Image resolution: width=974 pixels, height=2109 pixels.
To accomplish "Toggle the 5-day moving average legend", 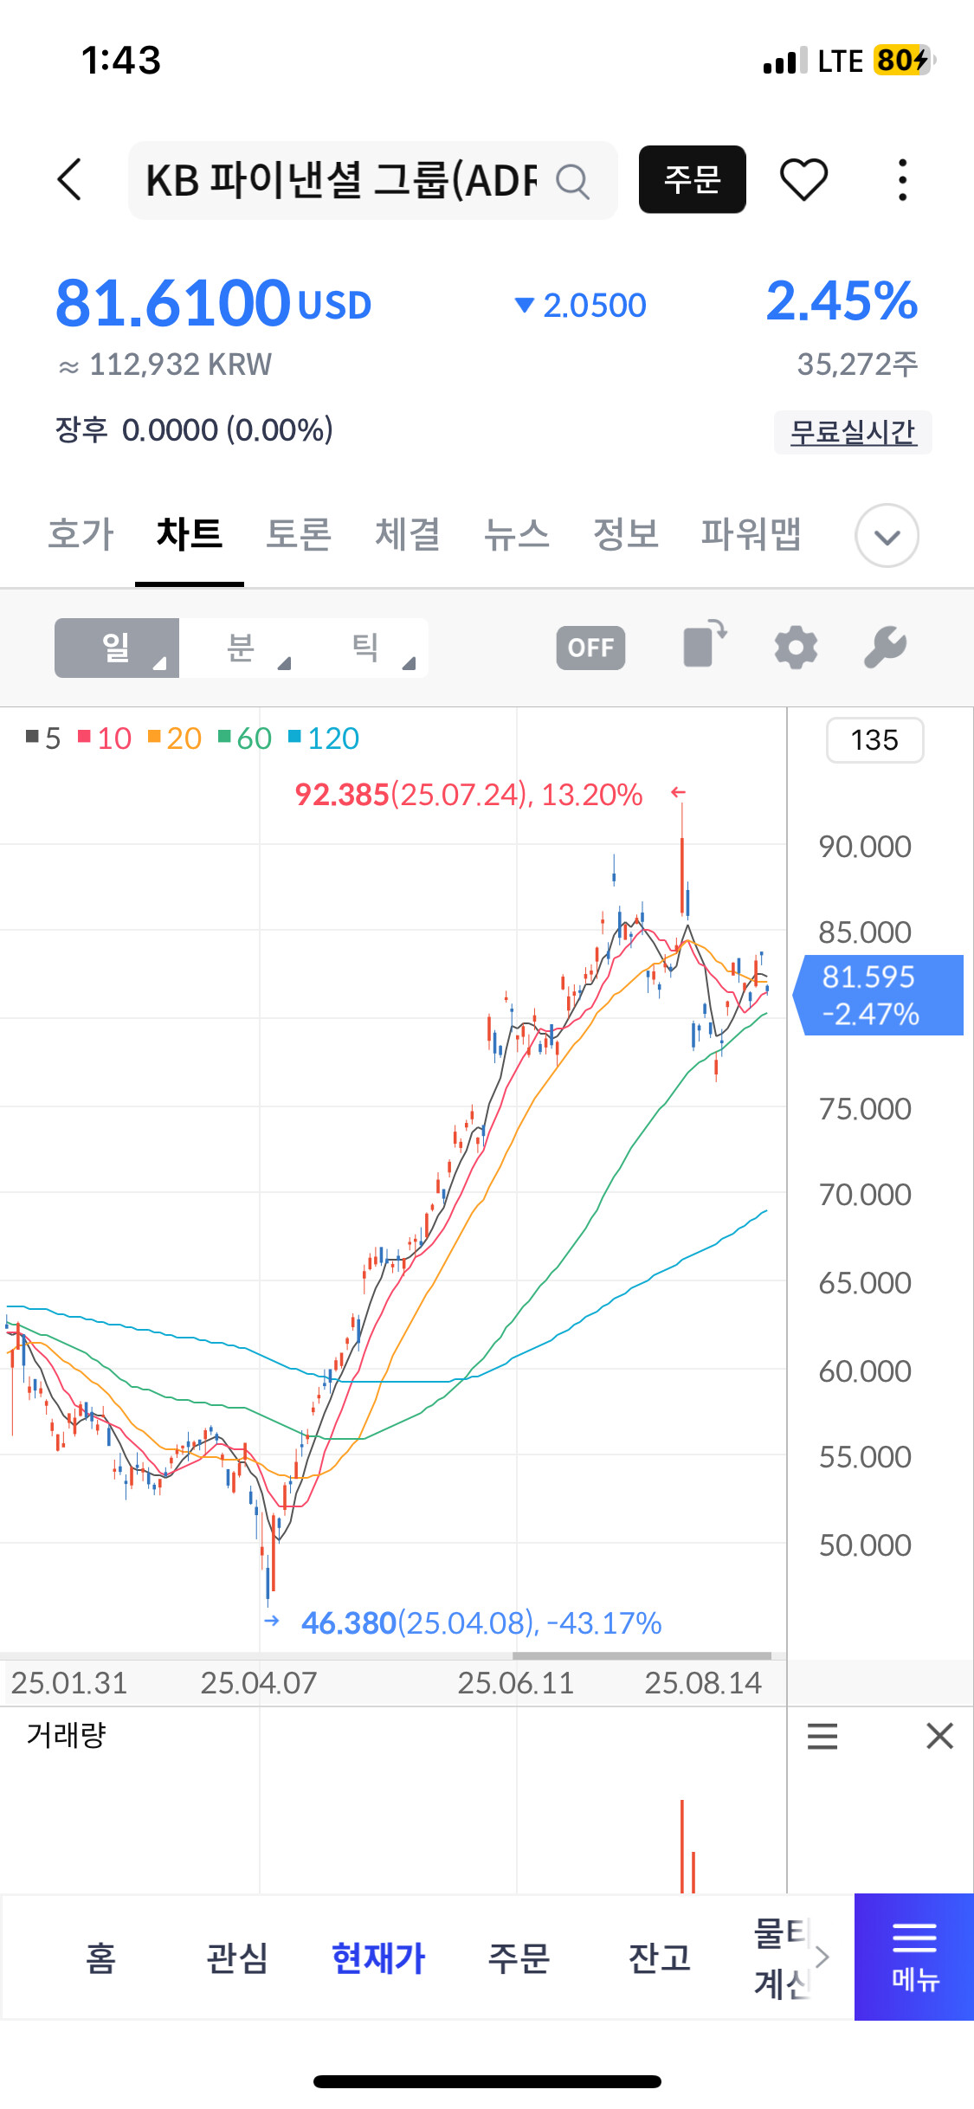I will (x=43, y=738).
